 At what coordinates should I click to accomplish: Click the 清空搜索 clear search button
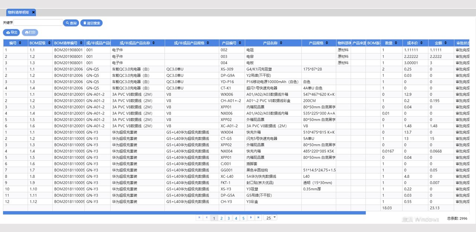pos(91,23)
